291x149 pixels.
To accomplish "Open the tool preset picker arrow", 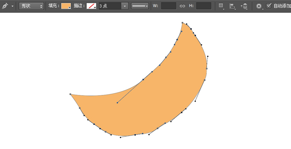I will (12, 6).
